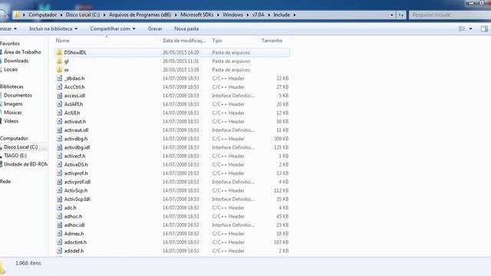
Task: Click the _dbdao.h file icon
Action: click(59, 78)
